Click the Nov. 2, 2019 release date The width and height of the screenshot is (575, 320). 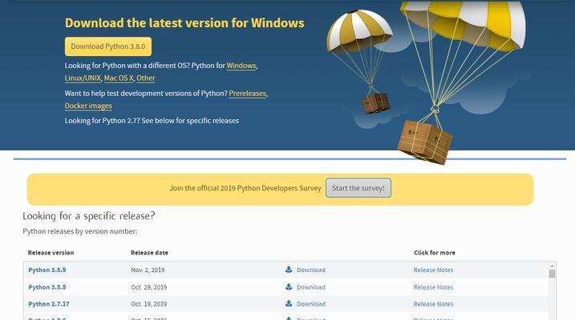click(148, 270)
